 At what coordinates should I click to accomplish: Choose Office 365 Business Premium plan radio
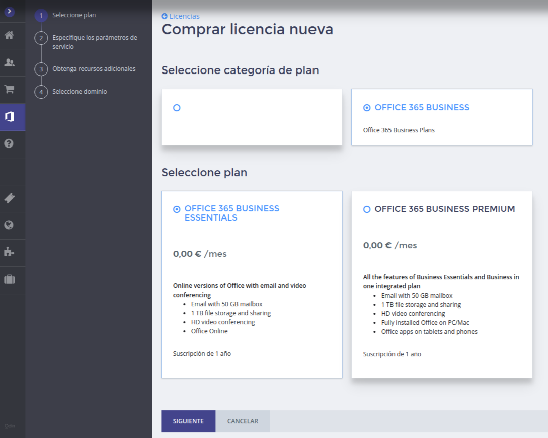coord(367,209)
